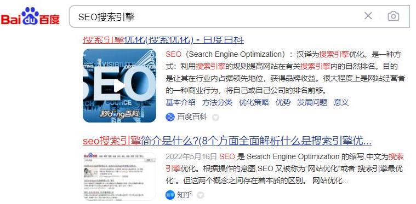Open the 方法分类 sublink

217,102
